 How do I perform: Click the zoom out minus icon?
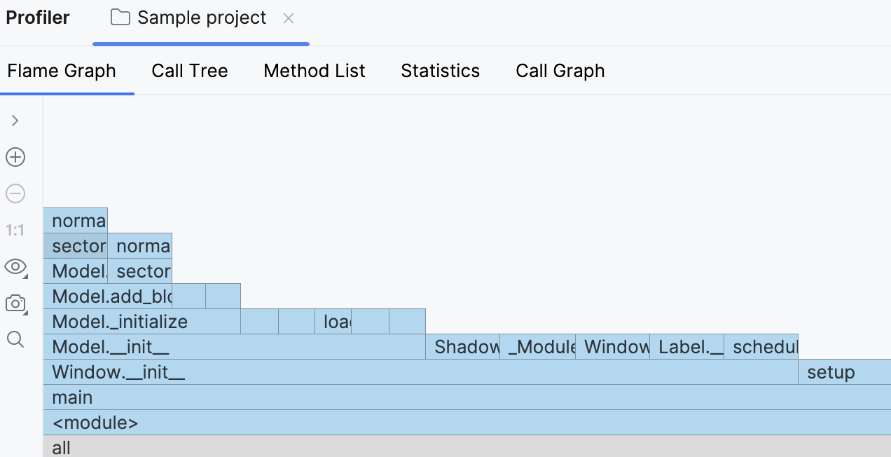click(15, 193)
